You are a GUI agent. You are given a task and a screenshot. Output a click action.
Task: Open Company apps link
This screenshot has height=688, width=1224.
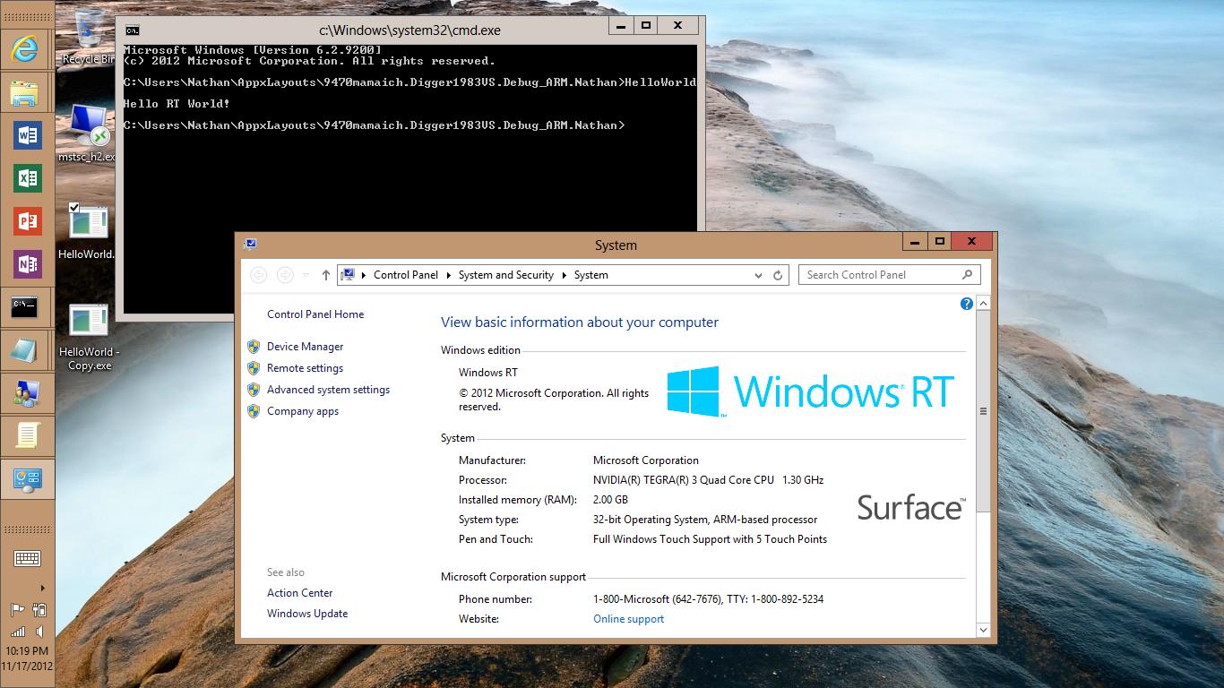(x=303, y=411)
